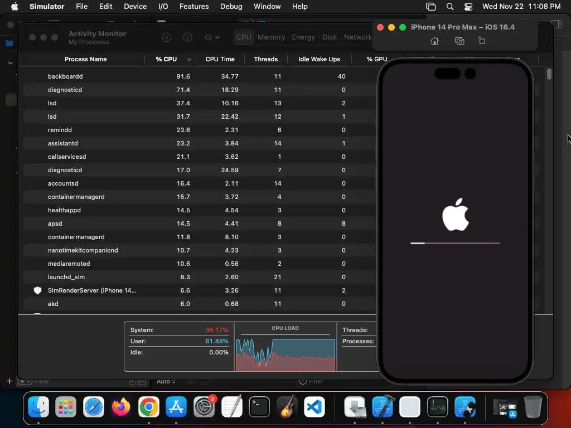Sort by the Threads column
This screenshot has width=571, height=428.
[x=266, y=59]
